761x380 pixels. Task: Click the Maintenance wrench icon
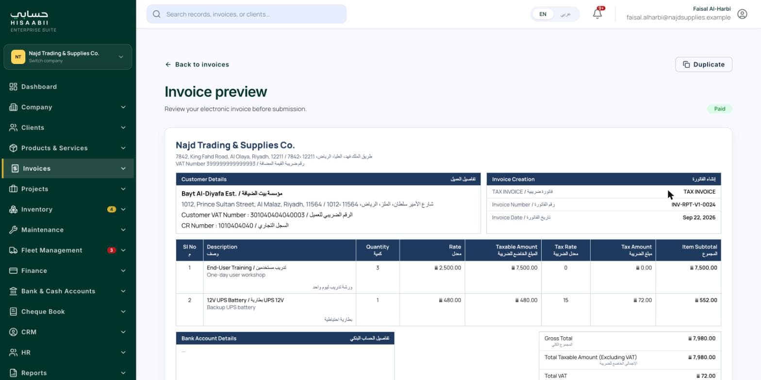13,230
